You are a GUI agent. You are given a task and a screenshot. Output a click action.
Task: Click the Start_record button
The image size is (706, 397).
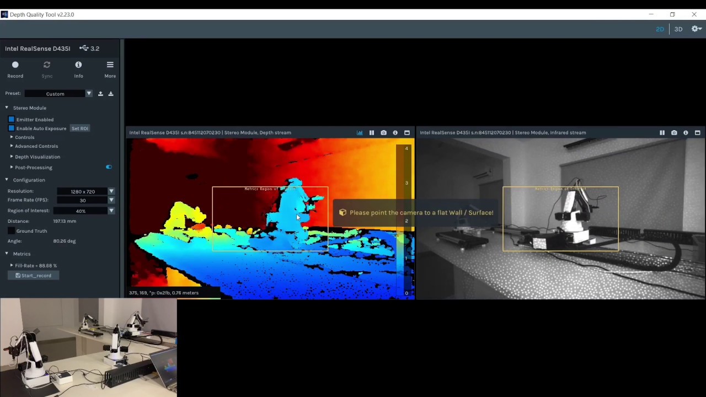pos(33,276)
